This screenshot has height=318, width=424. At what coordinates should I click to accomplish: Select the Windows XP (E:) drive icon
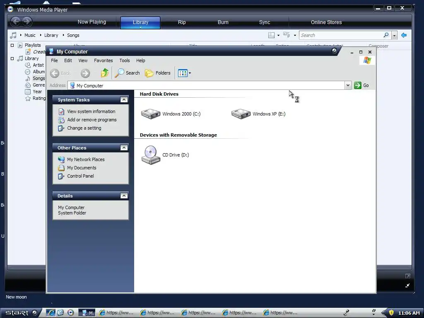pyautogui.click(x=241, y=114)
